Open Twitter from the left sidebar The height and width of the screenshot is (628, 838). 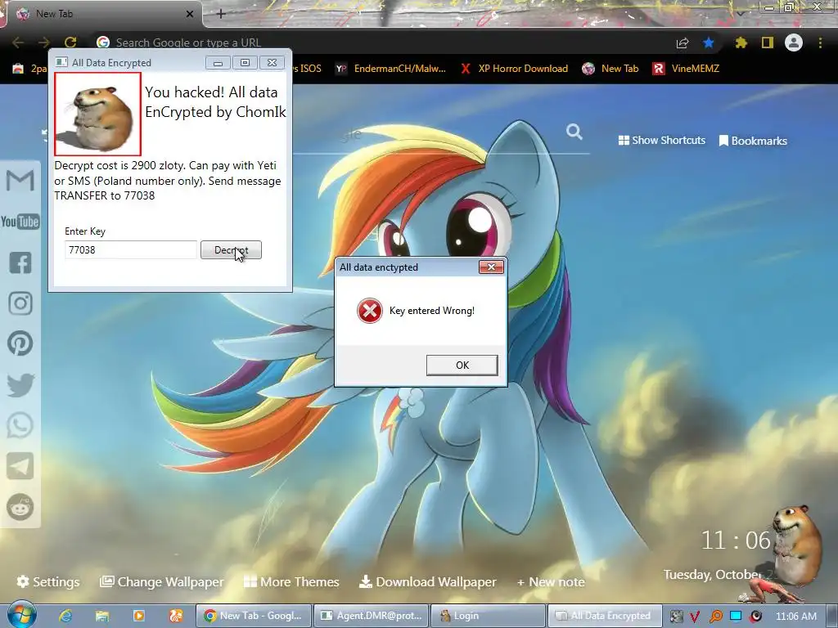pos(20,384)
